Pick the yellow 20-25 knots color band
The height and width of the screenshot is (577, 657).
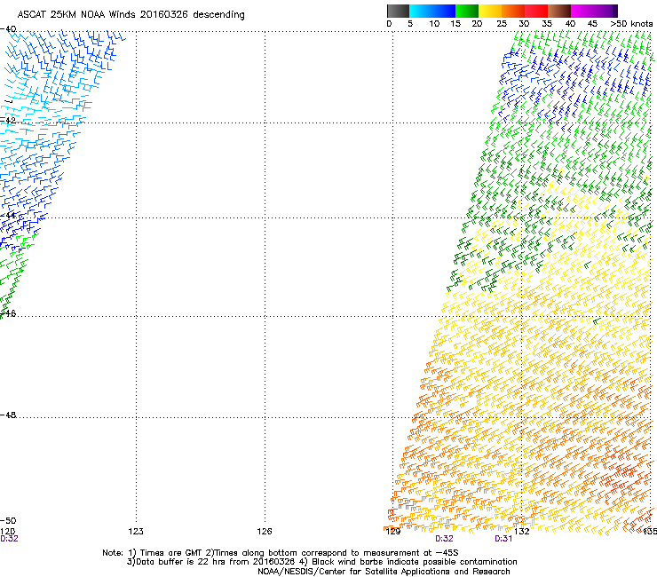490,11
